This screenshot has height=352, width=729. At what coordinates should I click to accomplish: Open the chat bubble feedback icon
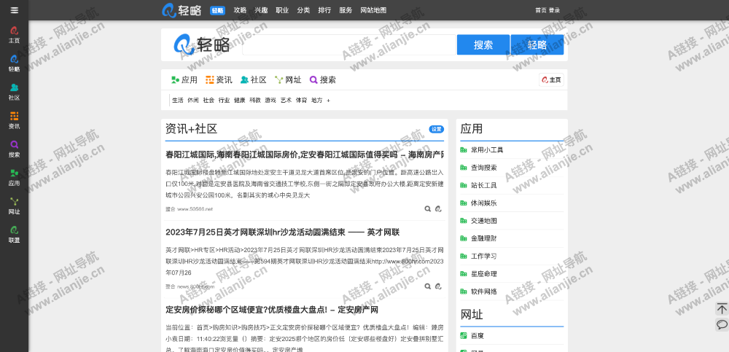point(722,324)
